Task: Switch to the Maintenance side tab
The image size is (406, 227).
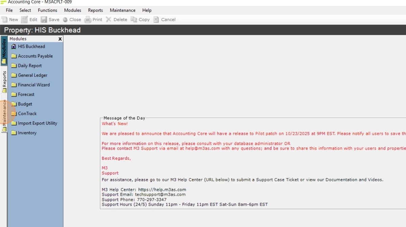Action: click(x=4, y=116)
